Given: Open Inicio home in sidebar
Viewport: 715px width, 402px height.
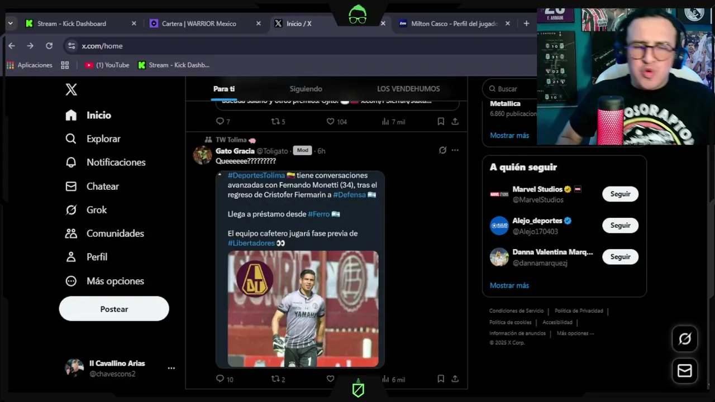Looking at the screenshot, I should coord(88,115).
